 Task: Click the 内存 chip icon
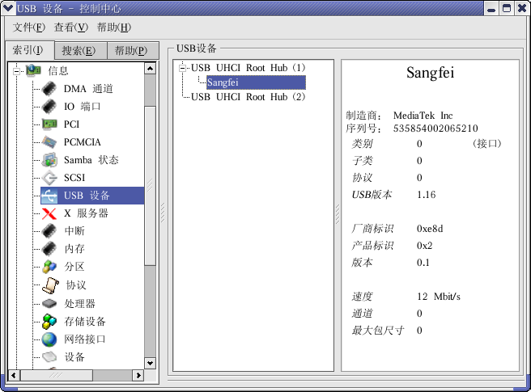point(49,249)
